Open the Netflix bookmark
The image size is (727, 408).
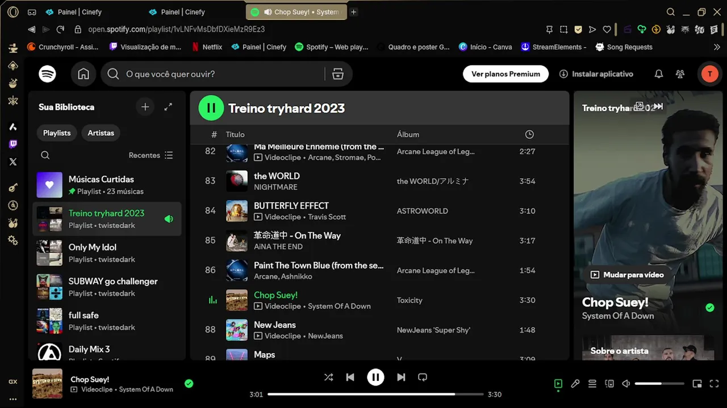[207, 47]
